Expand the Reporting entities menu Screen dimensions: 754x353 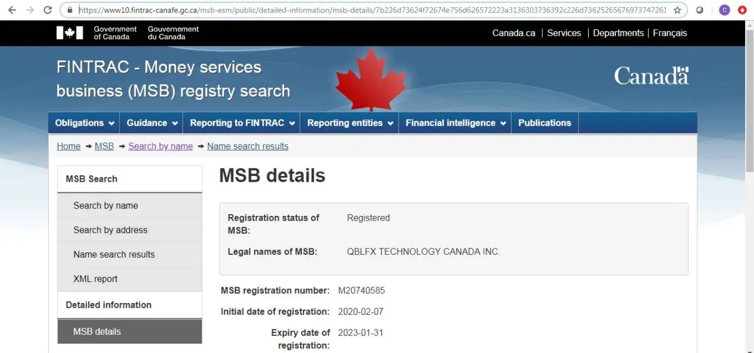349,123
